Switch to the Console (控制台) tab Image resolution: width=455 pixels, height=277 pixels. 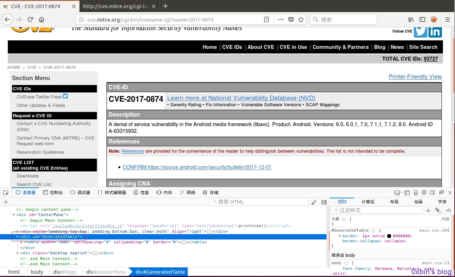53,193
